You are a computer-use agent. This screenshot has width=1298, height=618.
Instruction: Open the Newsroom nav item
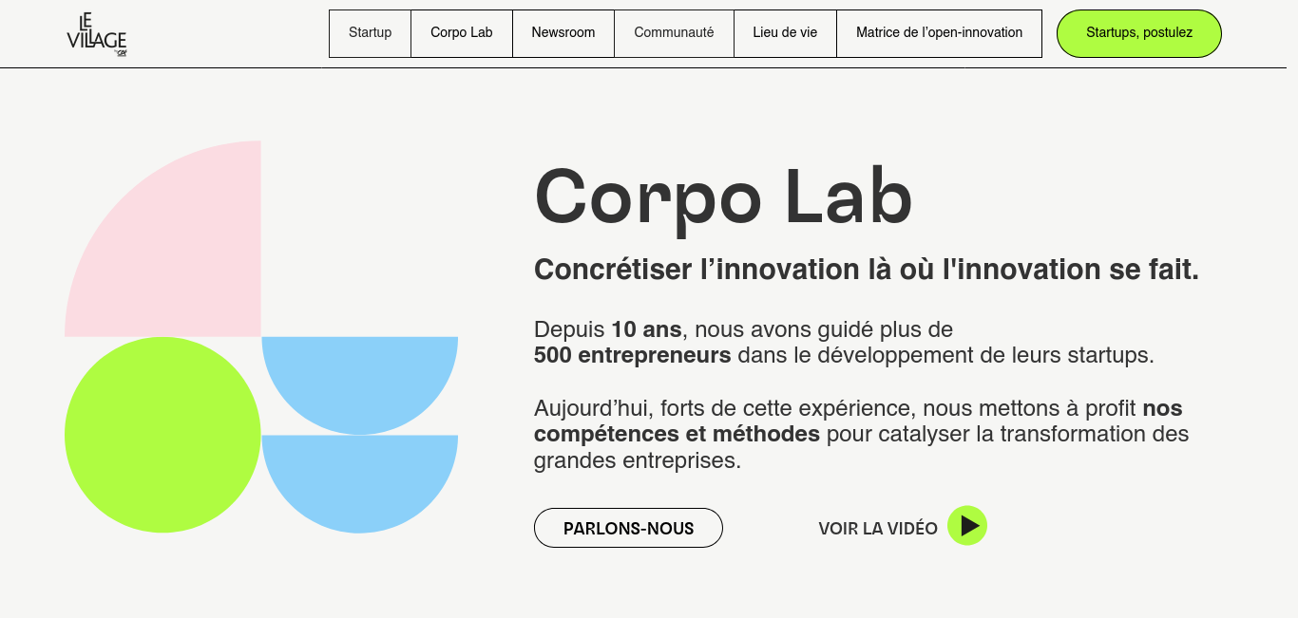coord(563,33)
